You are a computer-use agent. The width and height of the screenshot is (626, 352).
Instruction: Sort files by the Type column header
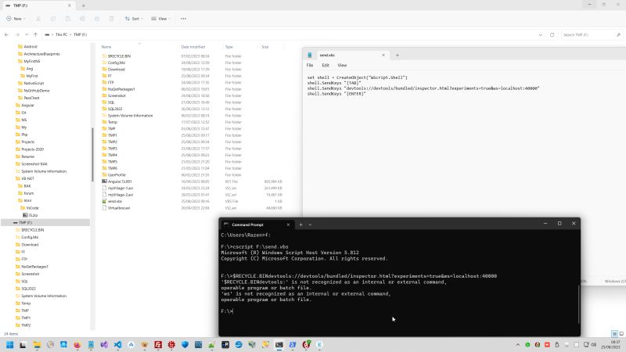[x=229, y=47]
